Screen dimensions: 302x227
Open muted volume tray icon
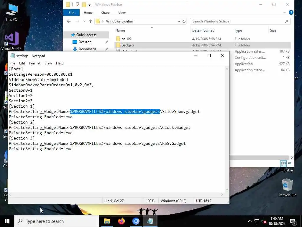[264, 221]
